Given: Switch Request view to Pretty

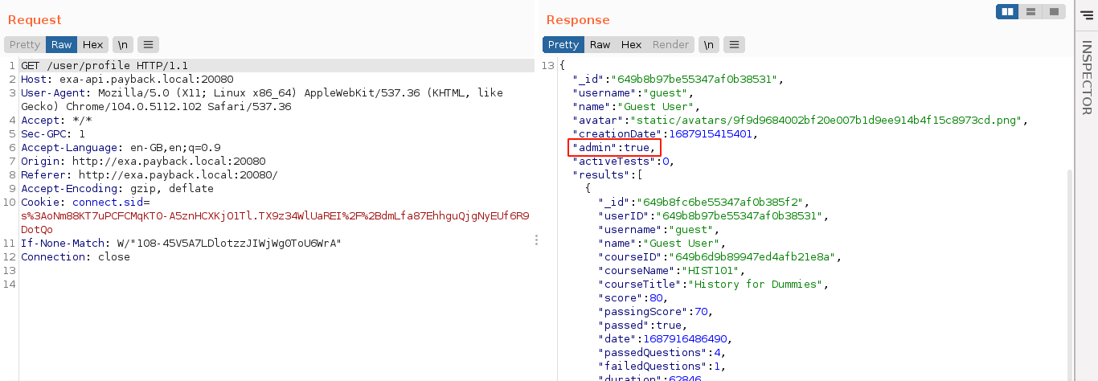Looking at the screenshot, I should [25, 45].
